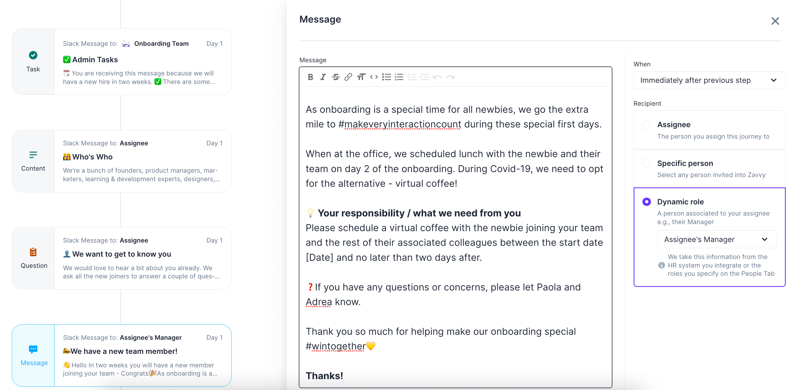The width and height of the screenshot is (789, 390).
Task: Choose the Specific person recipient option
Action: click(x=647, y=163)
